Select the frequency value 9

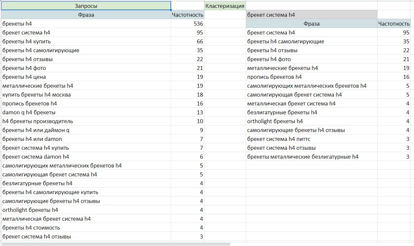[188, 130]
